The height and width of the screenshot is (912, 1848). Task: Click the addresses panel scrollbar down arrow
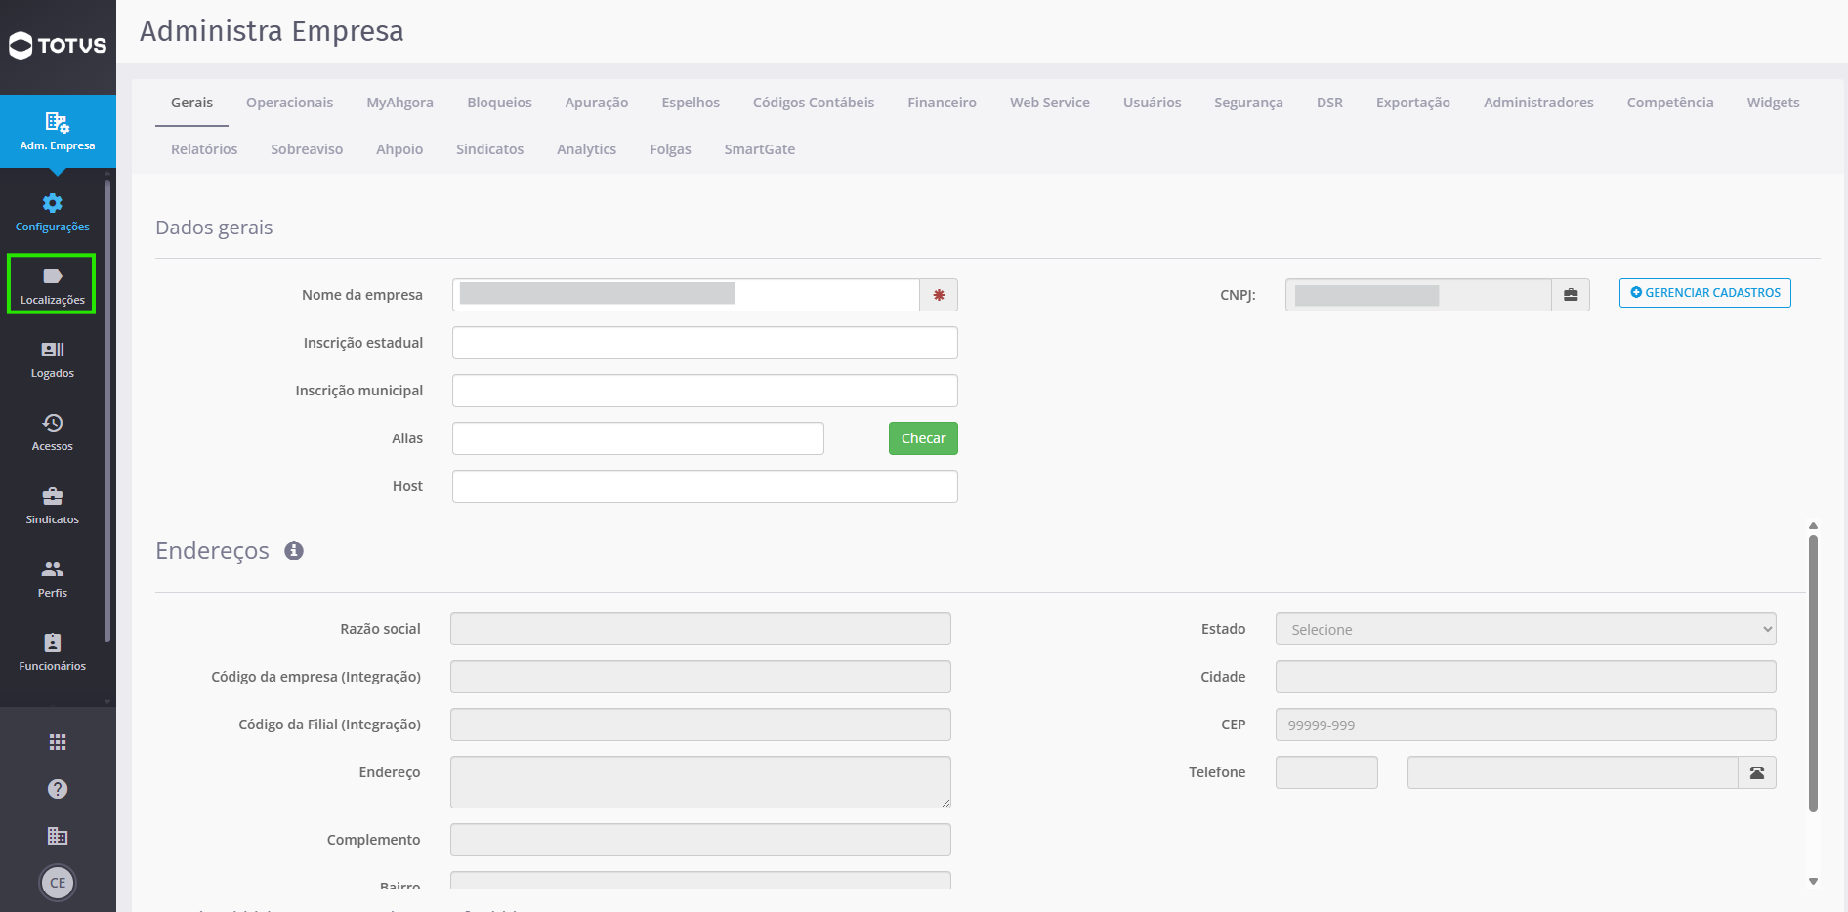pos(1813,881)
